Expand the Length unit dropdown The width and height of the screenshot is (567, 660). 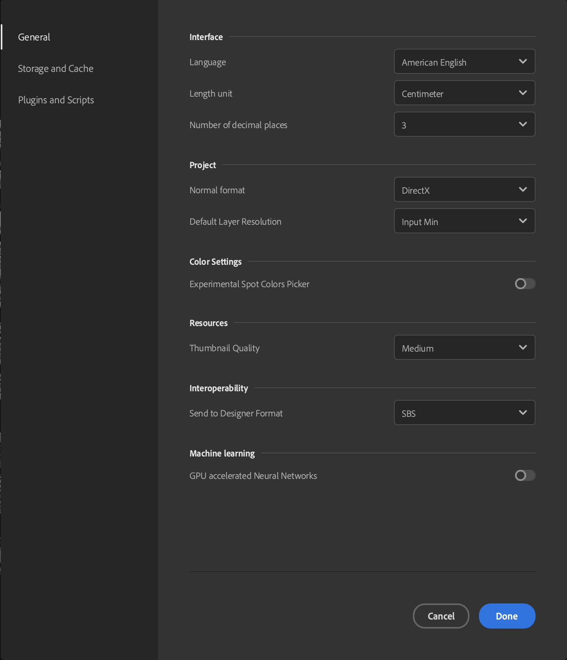point(464,93)
